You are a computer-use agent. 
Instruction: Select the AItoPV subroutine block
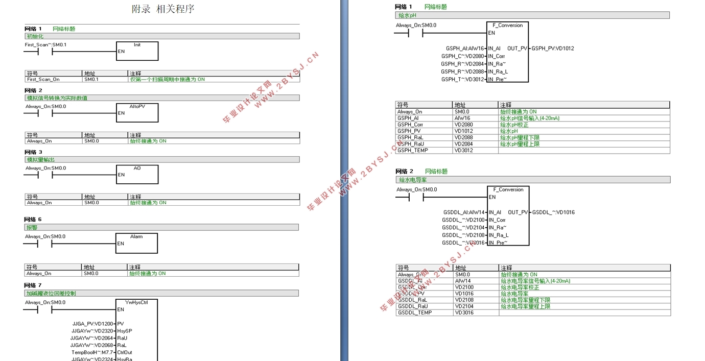137,113
